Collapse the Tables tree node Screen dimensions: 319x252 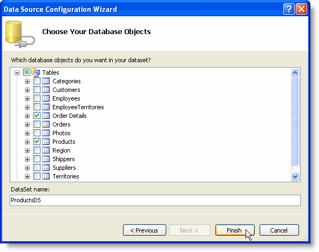tap(17, 72)
